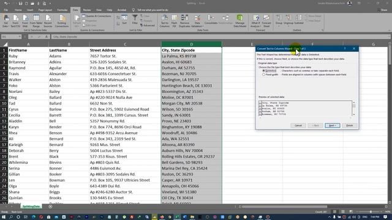This screenshot has width=392, height=220.
Task: Open Recent Sources
Action: [48, 21]
